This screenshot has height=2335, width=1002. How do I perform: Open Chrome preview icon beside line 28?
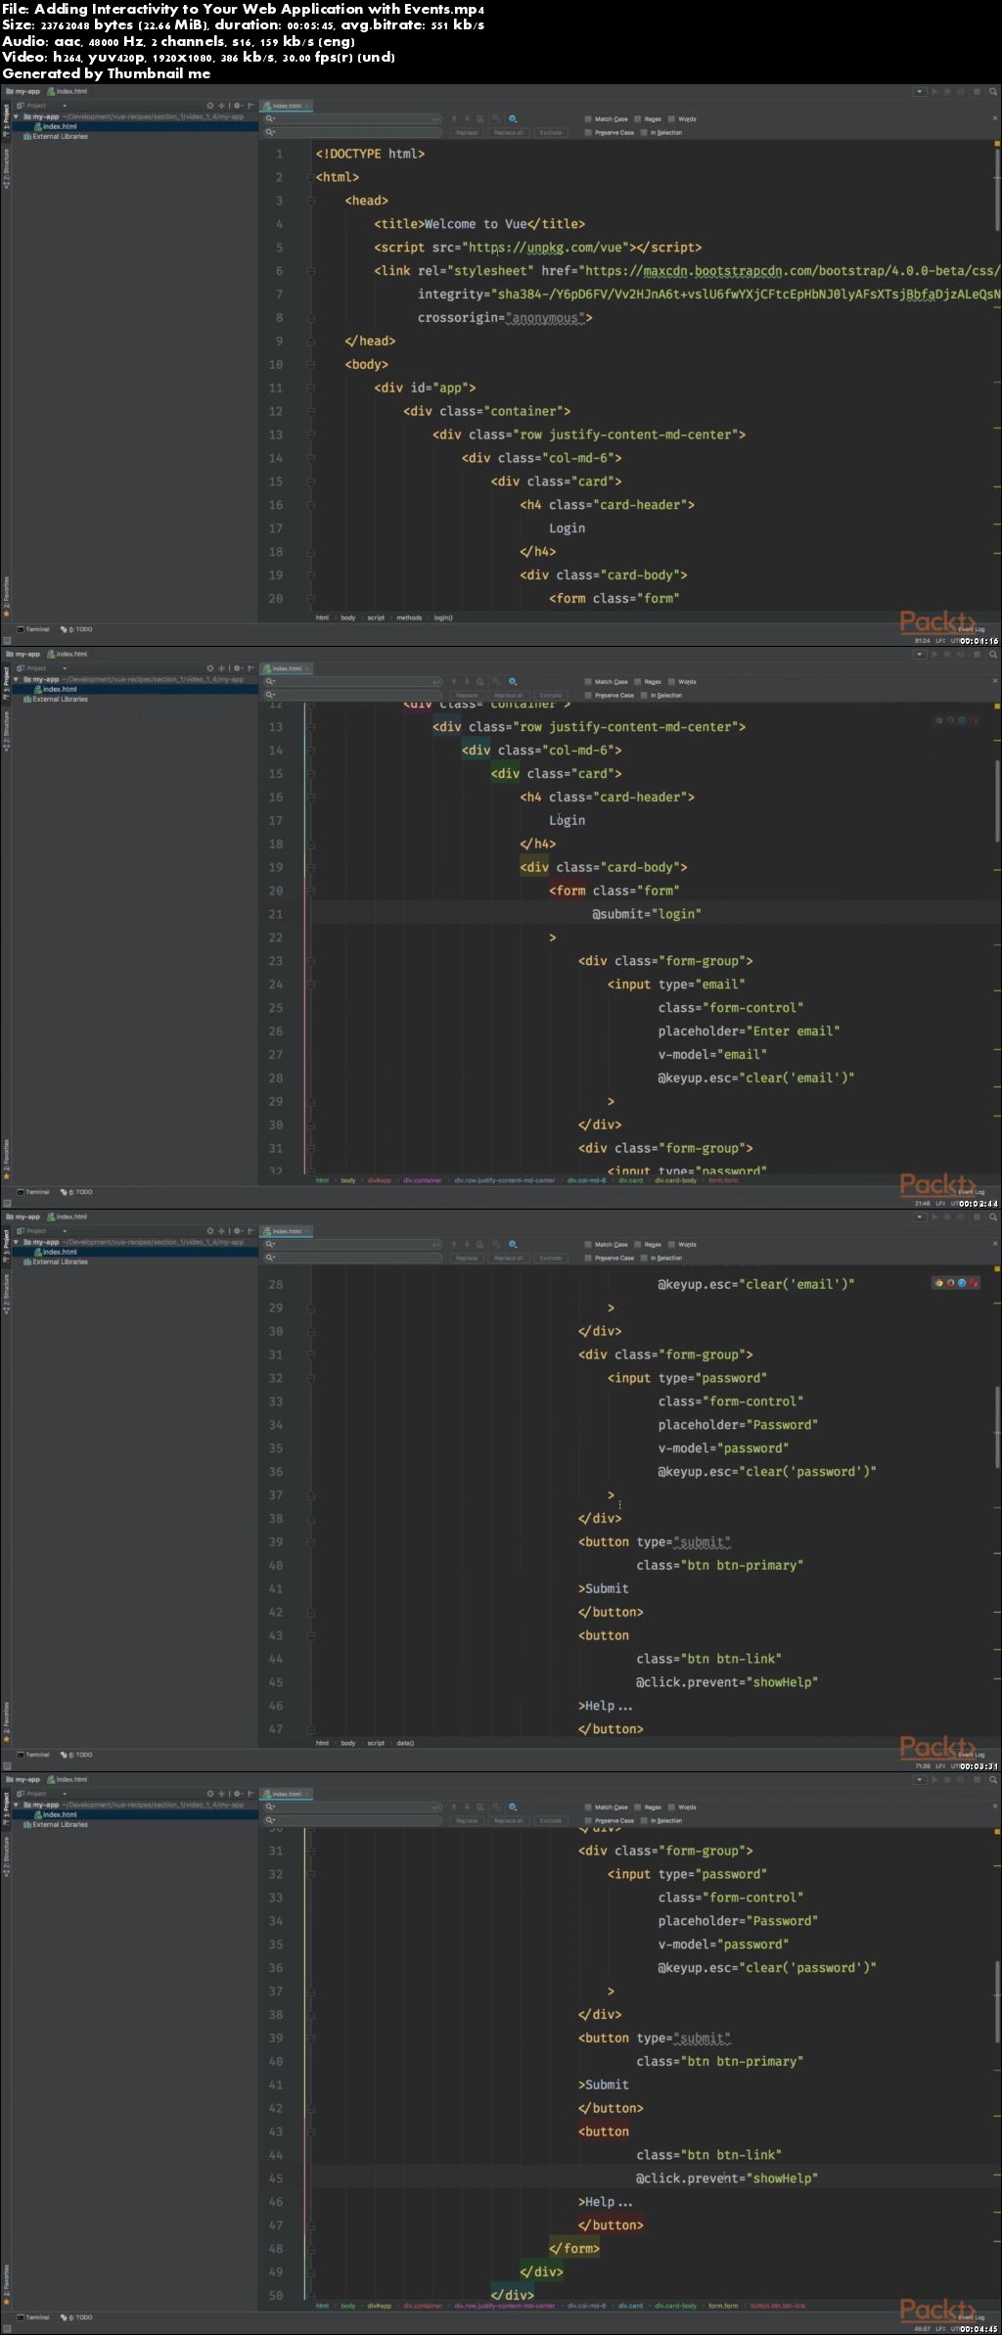[938, 1283]
